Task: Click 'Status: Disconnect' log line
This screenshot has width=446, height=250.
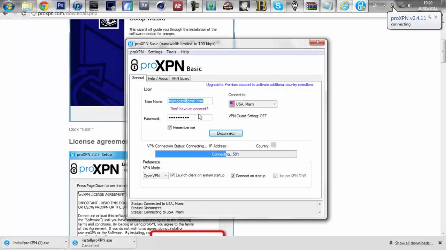Action: (x=146, y=208)
